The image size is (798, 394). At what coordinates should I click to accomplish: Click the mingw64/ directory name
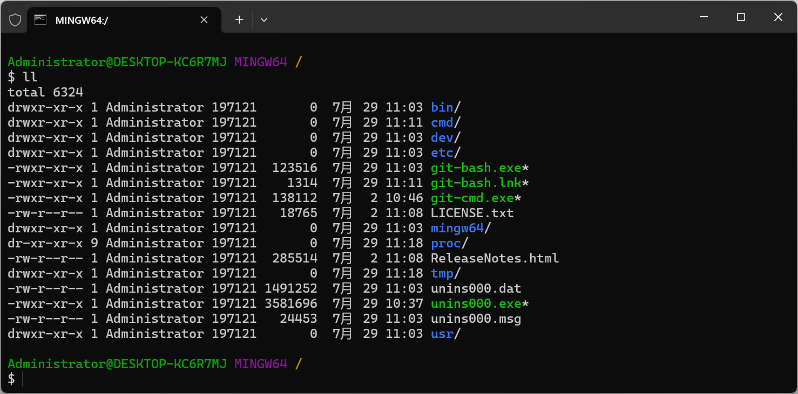pyautogui.click(x=461, y=228)
